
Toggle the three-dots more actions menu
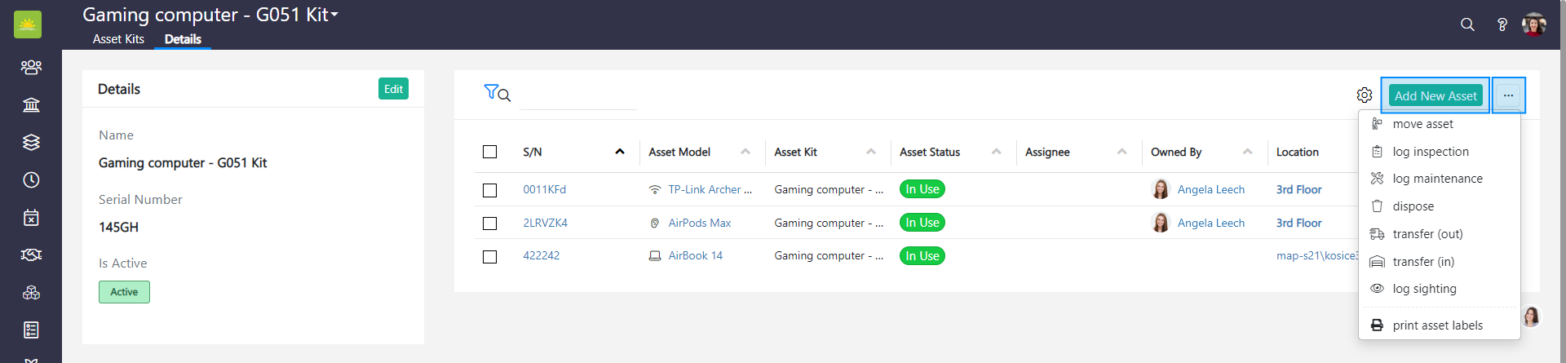[1508, 95]
